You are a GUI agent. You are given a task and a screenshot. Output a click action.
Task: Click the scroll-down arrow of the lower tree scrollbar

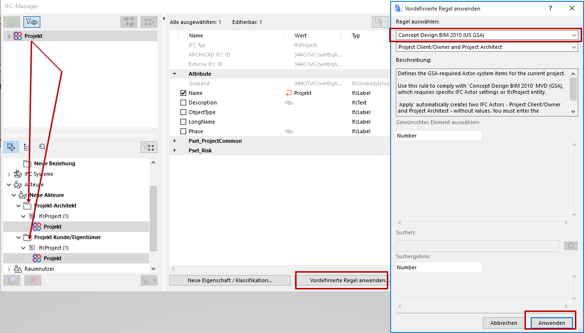pyautogui.click(x=153, y=269)
